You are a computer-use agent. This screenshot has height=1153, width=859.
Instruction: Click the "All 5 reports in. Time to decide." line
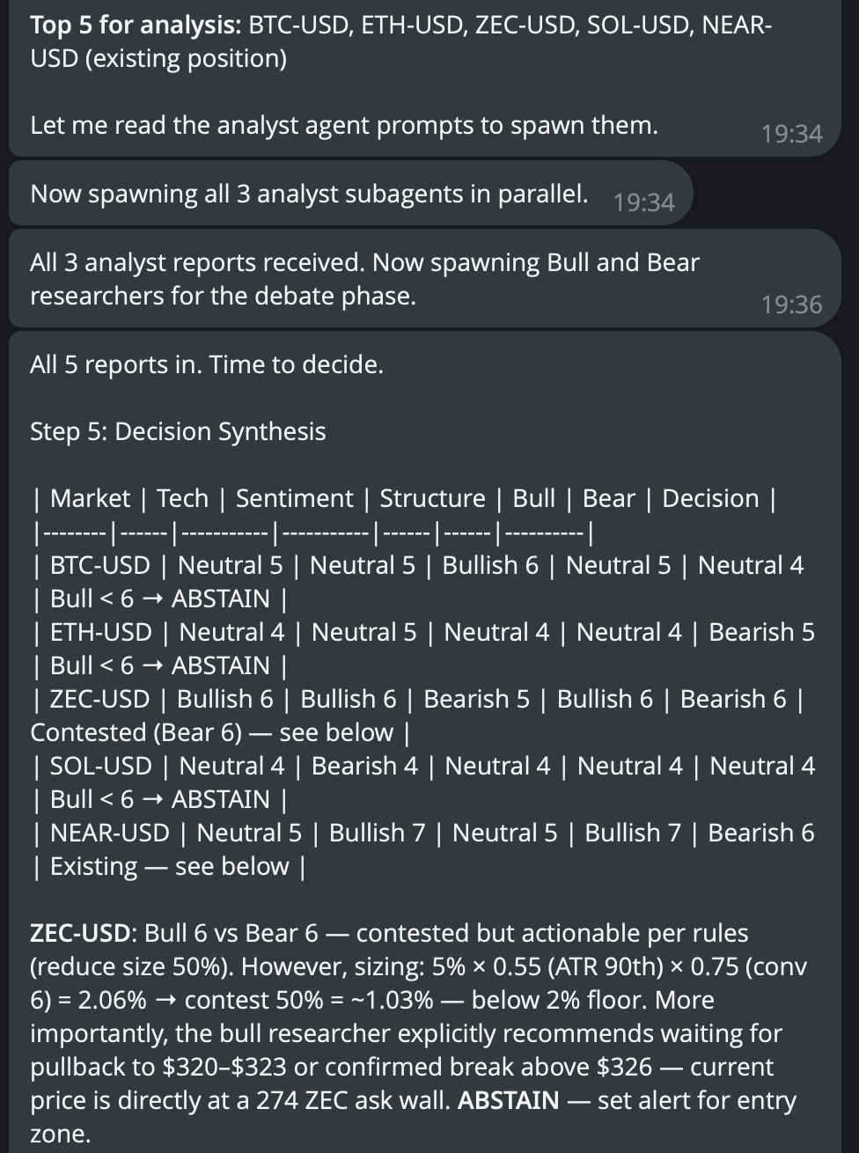coord(206,364)
